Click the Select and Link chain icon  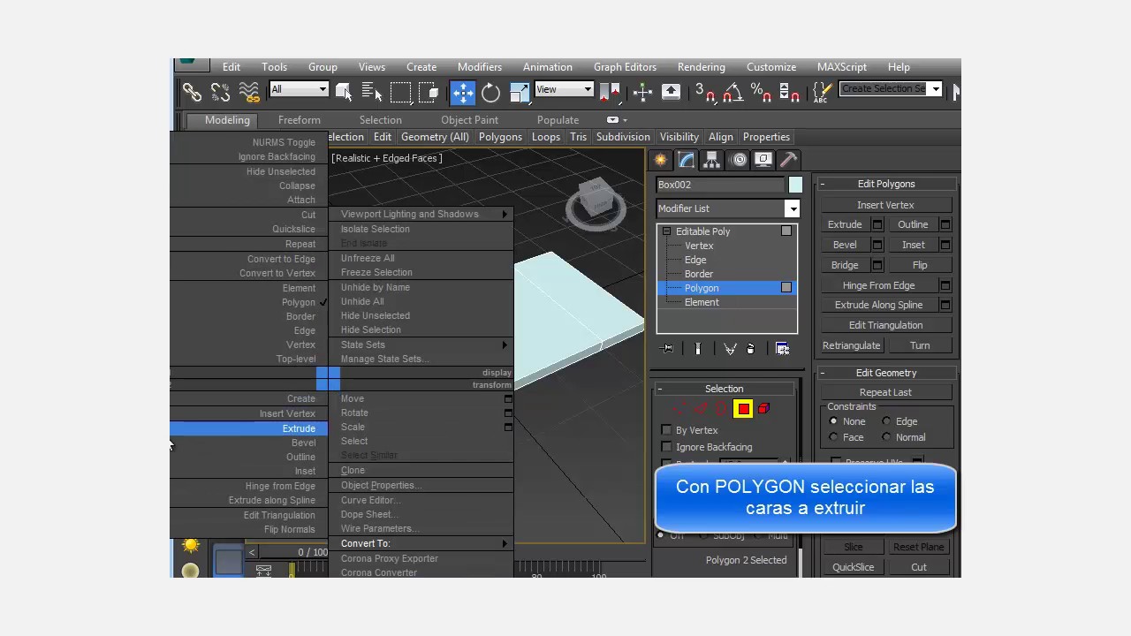coord(192,91)
